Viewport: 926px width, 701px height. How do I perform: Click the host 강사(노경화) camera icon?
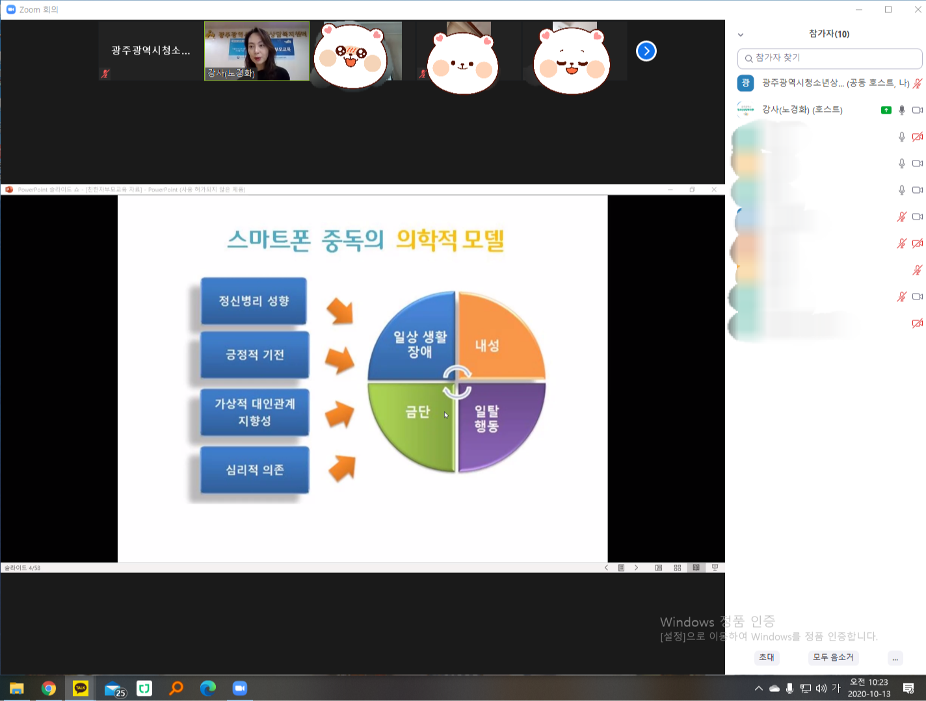tap(917, 110)
